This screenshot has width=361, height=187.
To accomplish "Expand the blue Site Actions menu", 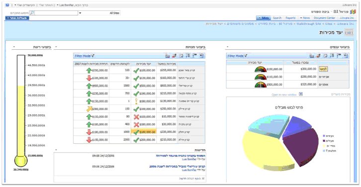I will [x=17, y=18].
